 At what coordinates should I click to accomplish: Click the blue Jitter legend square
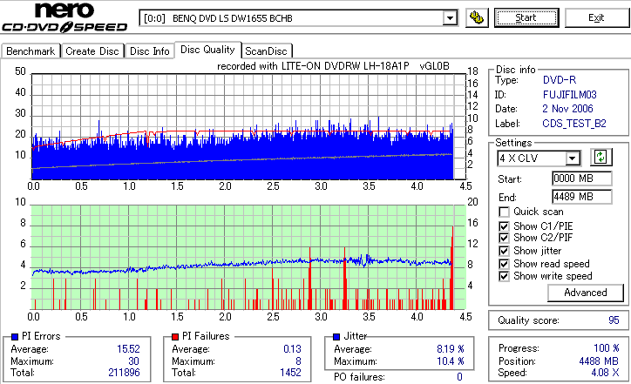[x=336, y=337]
